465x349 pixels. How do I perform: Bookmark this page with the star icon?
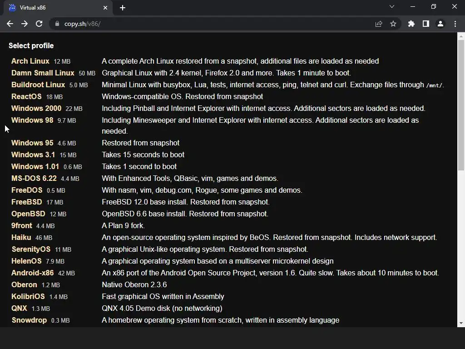(x=393, y=24)
